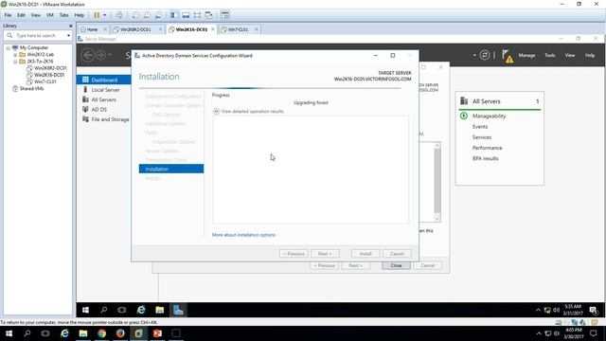Screen dimensions: 606x341
Task: Click the Send Ctrl+Alt+Del toolbar icon
Action: coord(119,15)
